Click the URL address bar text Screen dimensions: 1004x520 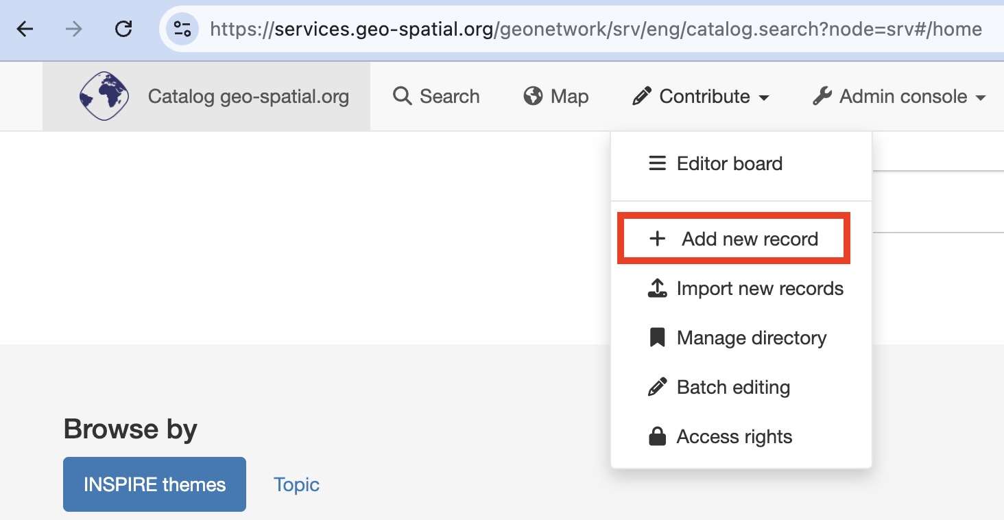pyautogui.click(x=596, y=29)
